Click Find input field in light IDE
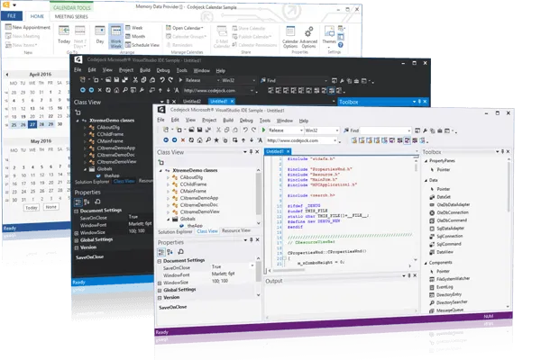Screen dimensions: 541x360 pos(385,130)
